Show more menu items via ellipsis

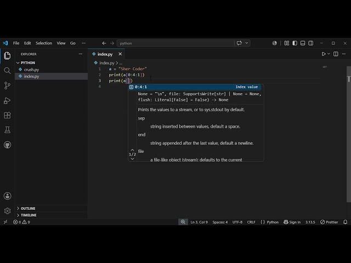[x=83, y=43]
